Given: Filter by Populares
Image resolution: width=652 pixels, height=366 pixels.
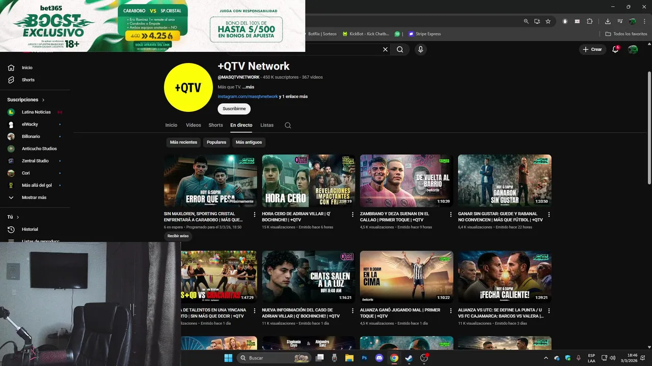Looking at the screenshot, I should [x=216, y=142].
